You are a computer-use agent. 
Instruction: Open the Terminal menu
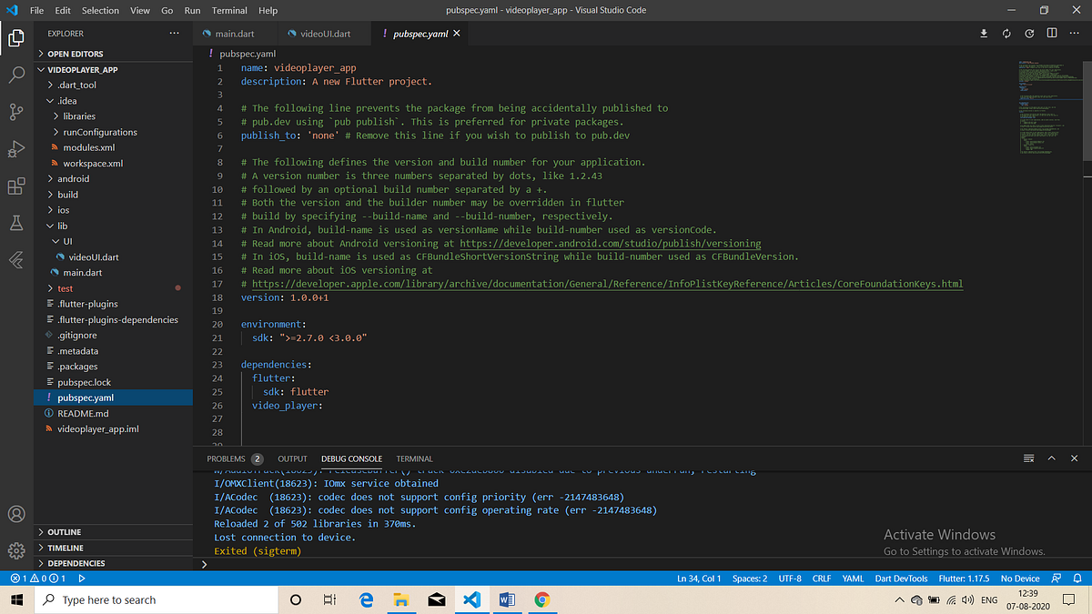(x=229, y=10)
